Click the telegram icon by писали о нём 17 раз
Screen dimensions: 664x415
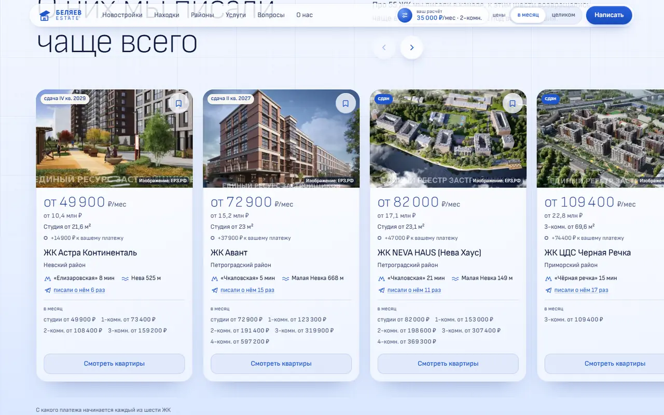pos(549,290)
